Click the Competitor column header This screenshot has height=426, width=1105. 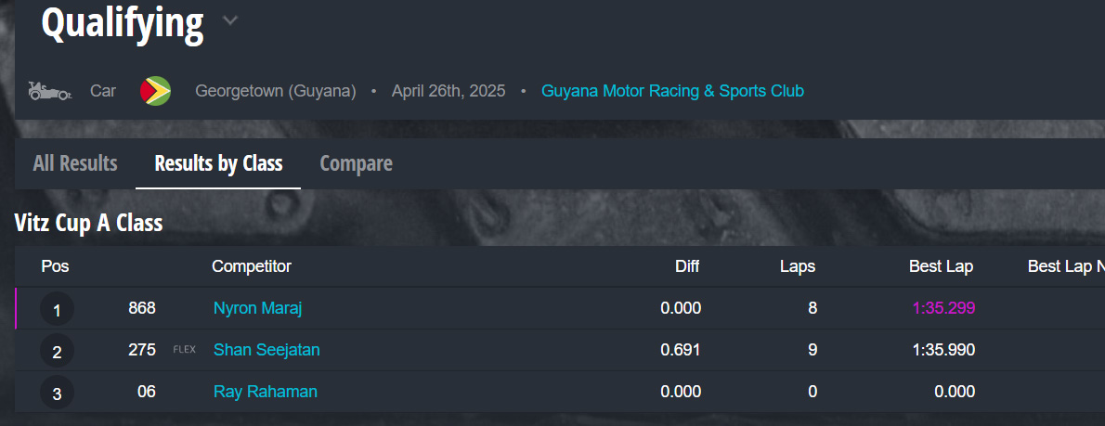[x=252, y=266]
